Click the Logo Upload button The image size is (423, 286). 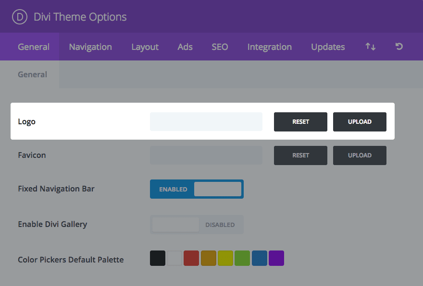pos(360,122)
